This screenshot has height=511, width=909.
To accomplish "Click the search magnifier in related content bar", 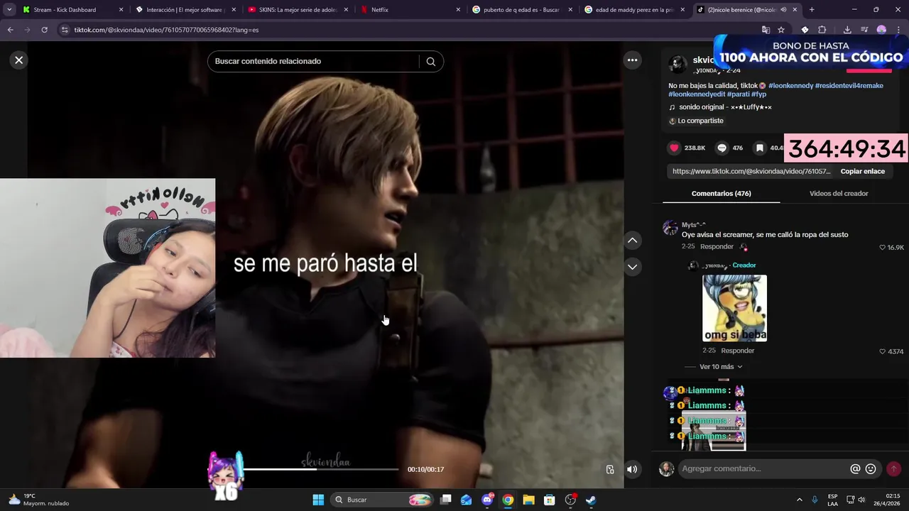I will tap(430, 62).
